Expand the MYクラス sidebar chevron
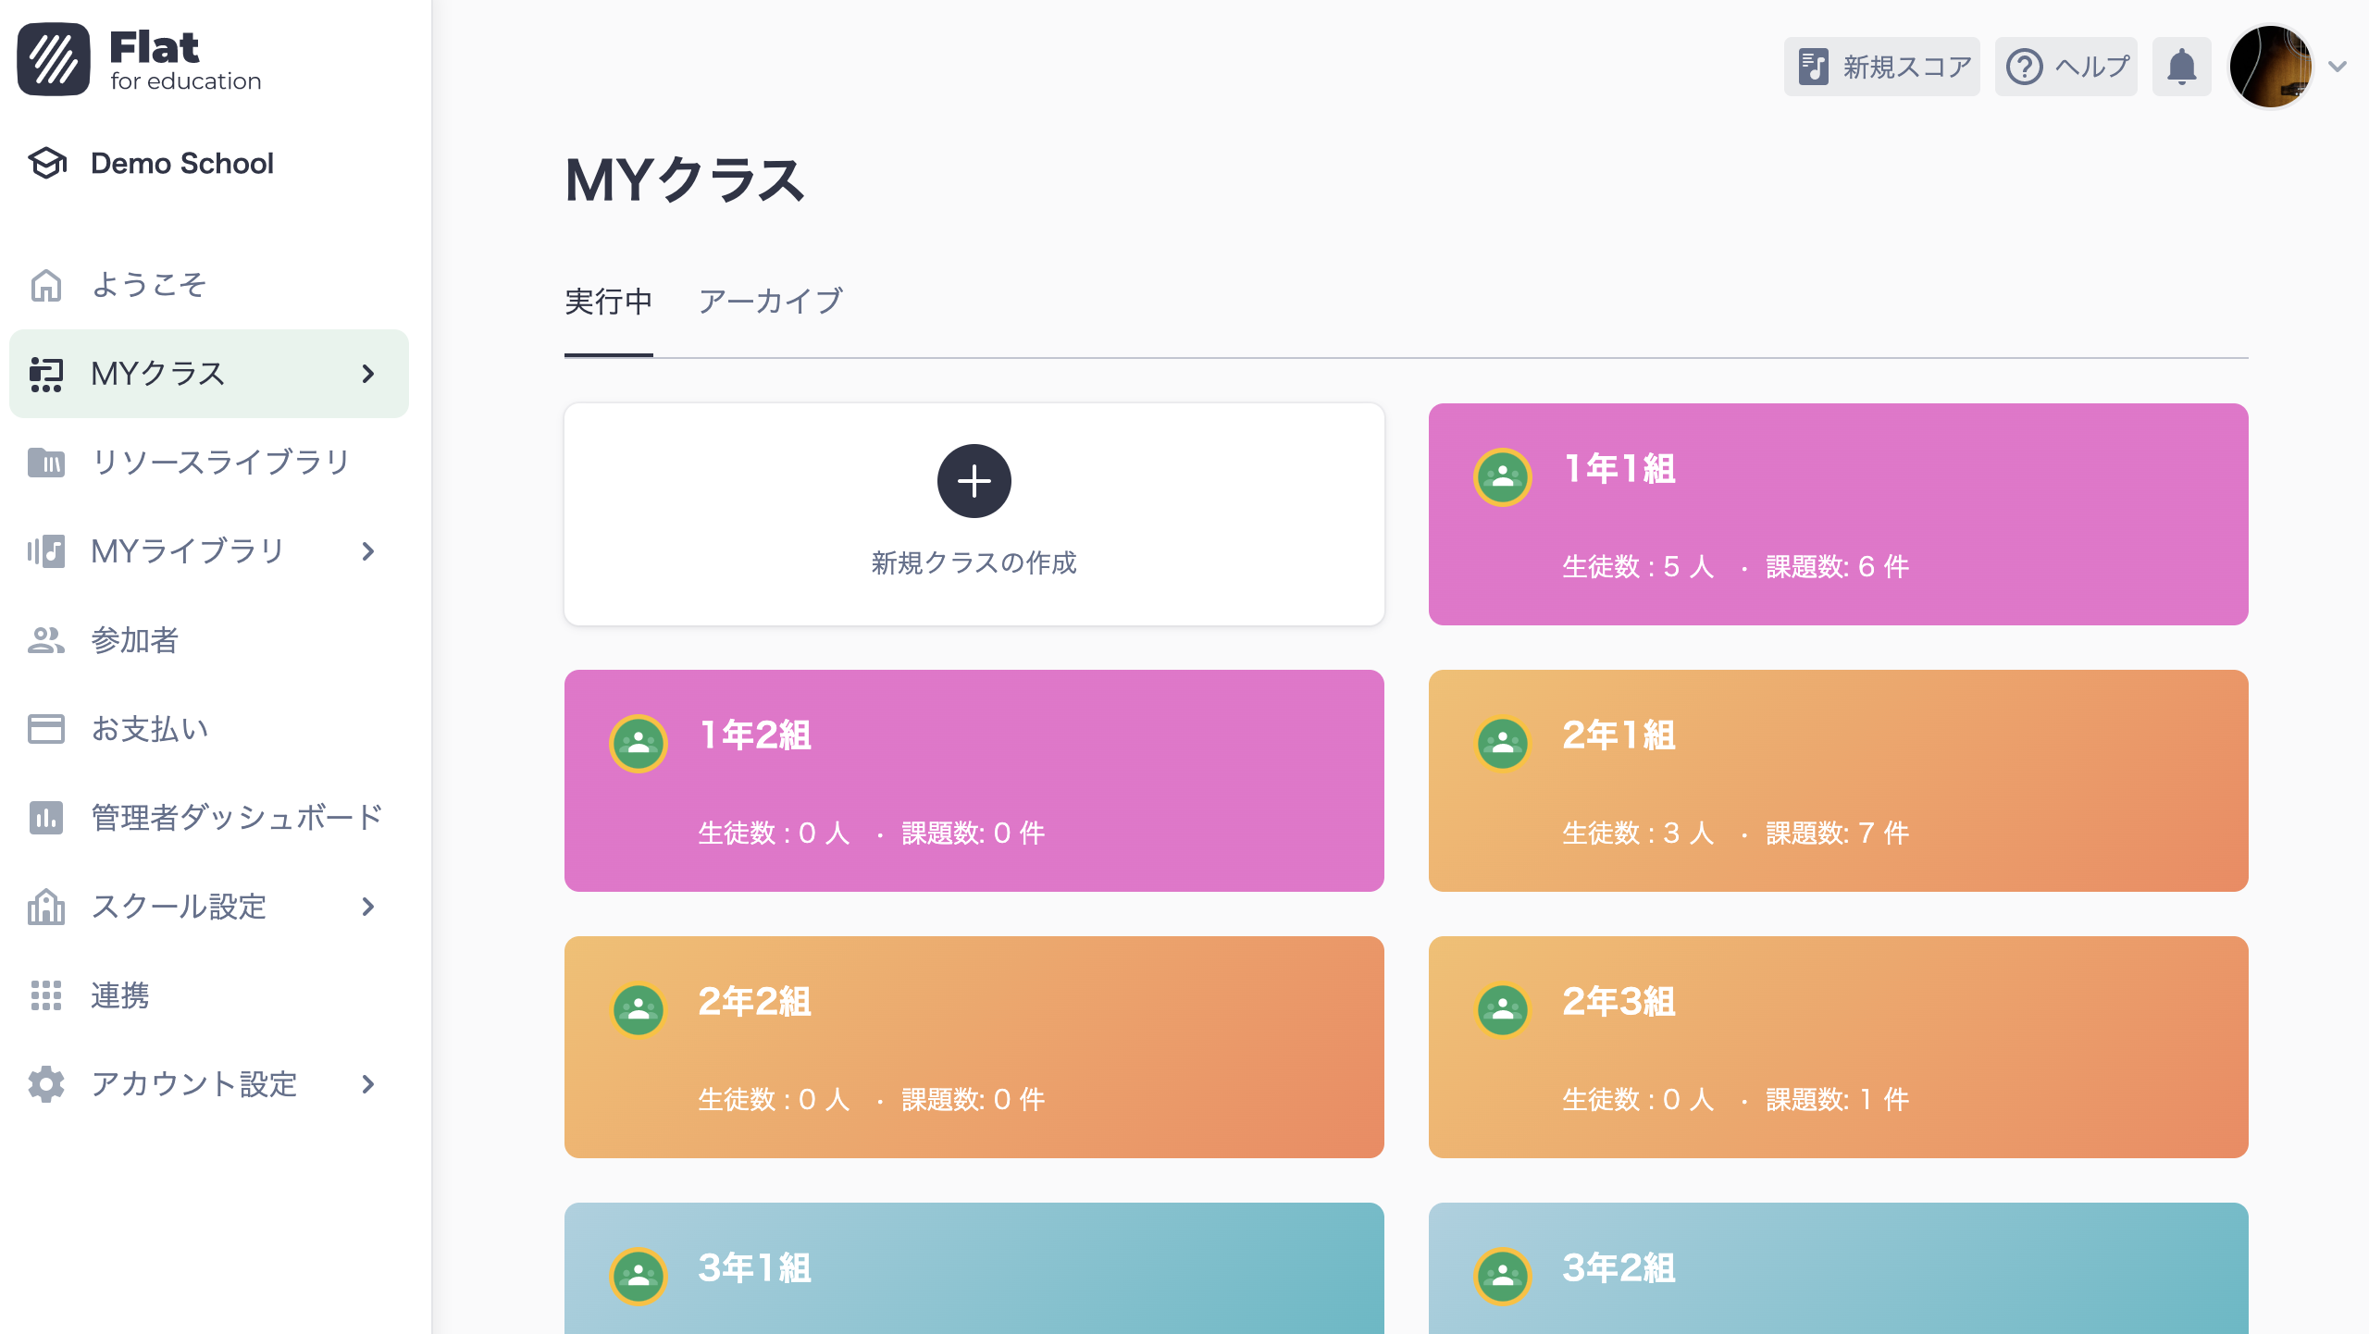Screen dimensions: 2369x1334 367,374
